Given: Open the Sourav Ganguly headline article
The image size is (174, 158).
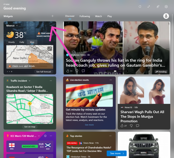Looking at the screenshot, I should tap(115, 63).
